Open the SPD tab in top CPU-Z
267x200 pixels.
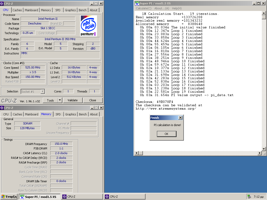[x=58, y=10]
